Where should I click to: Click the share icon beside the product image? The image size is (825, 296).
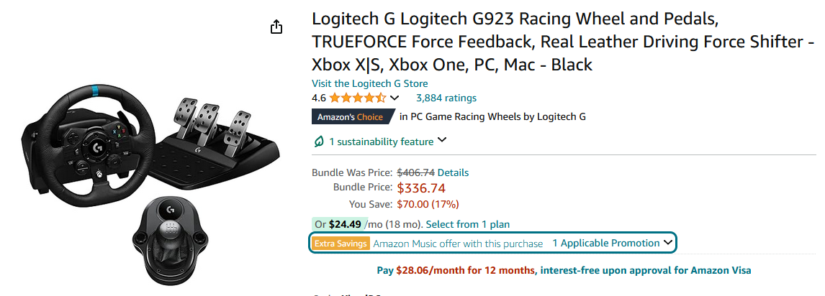pyautogui.click(x=276, y=27)
